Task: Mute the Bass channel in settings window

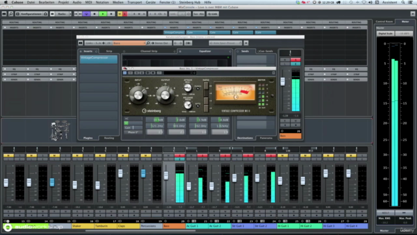Action: tap(285, 59)
